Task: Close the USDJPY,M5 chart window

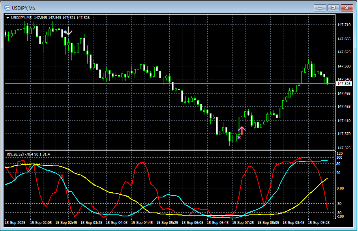Action: click(347, 8)
